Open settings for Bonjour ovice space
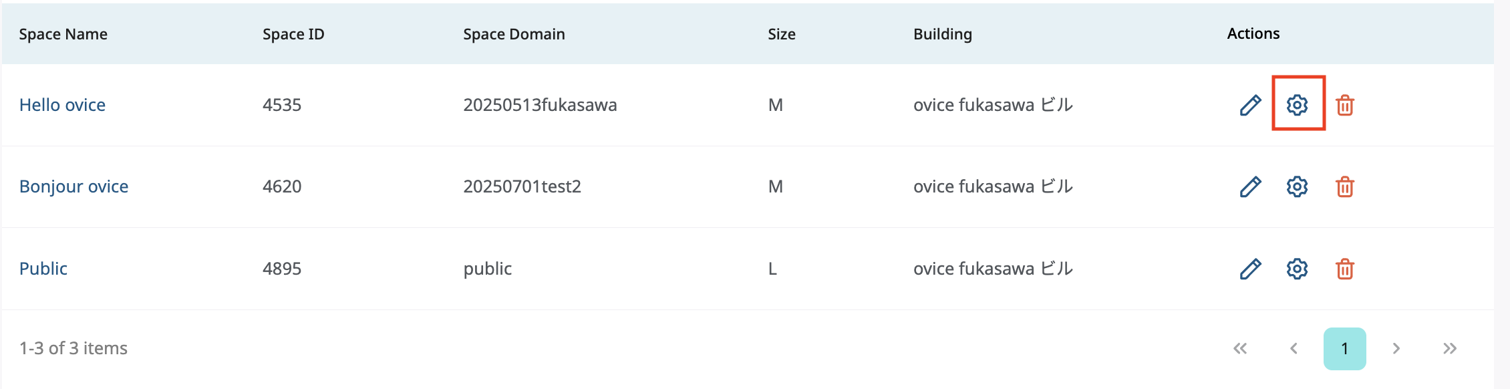1510x389 pixels. (x=1297, y=186)
